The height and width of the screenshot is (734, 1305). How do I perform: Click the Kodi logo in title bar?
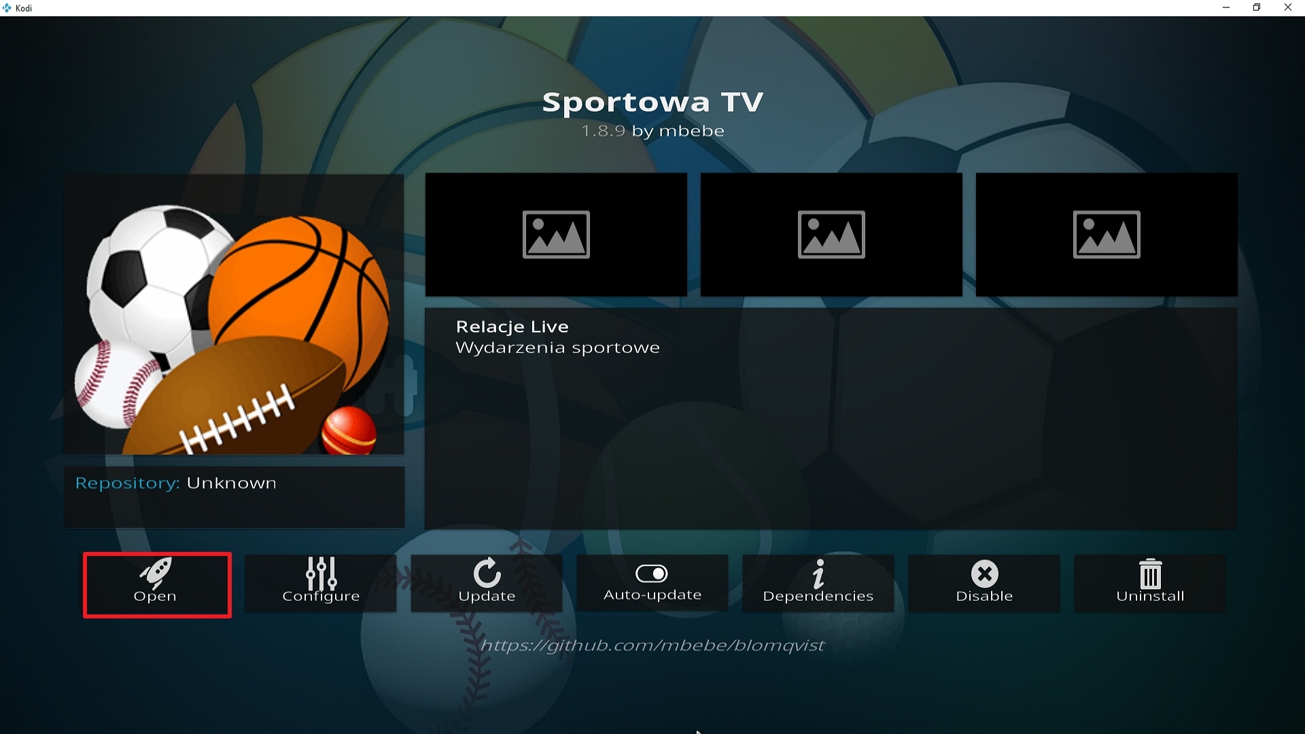[7, 8]
